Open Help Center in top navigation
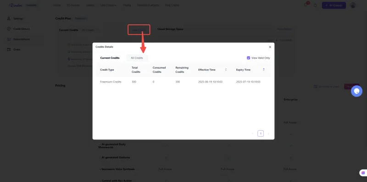This screenshot has width=367, height=182. click(x=172, y=5)
